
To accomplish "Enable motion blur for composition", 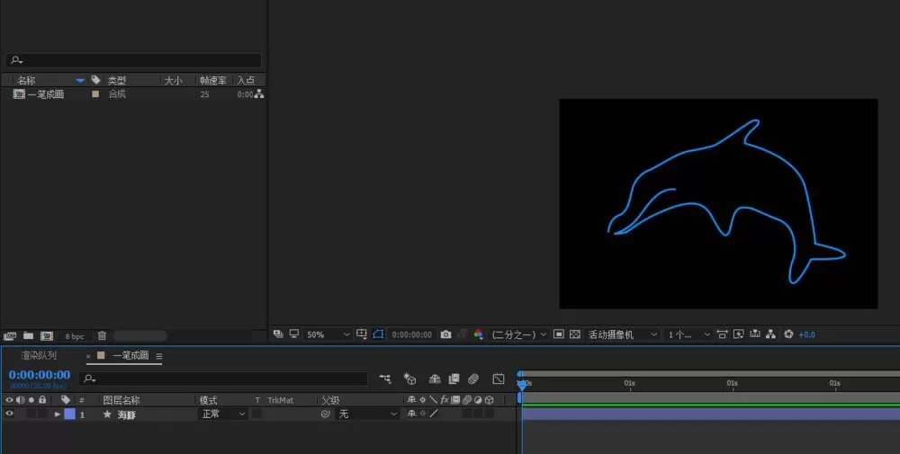I will 473,378.
